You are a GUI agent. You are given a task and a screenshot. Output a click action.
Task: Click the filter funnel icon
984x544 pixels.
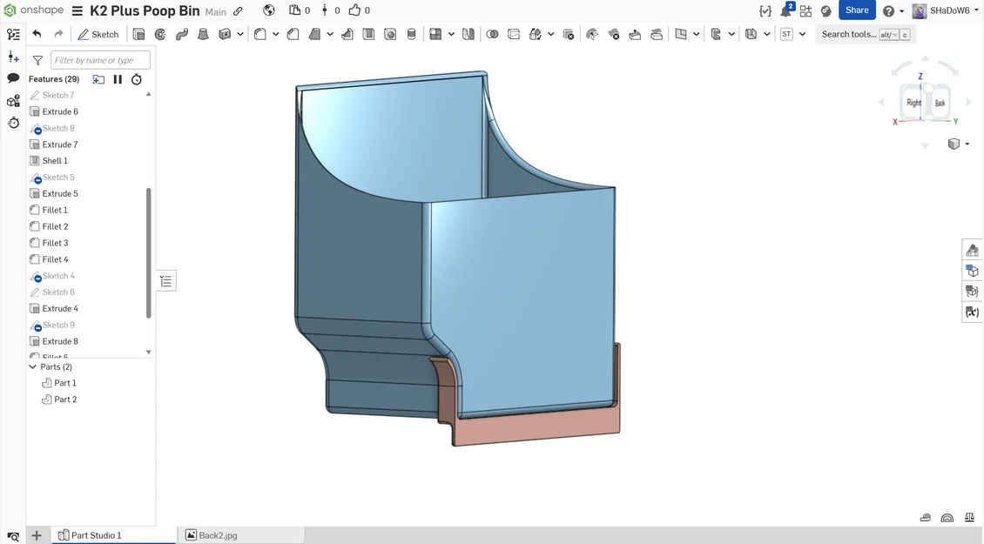37,60
